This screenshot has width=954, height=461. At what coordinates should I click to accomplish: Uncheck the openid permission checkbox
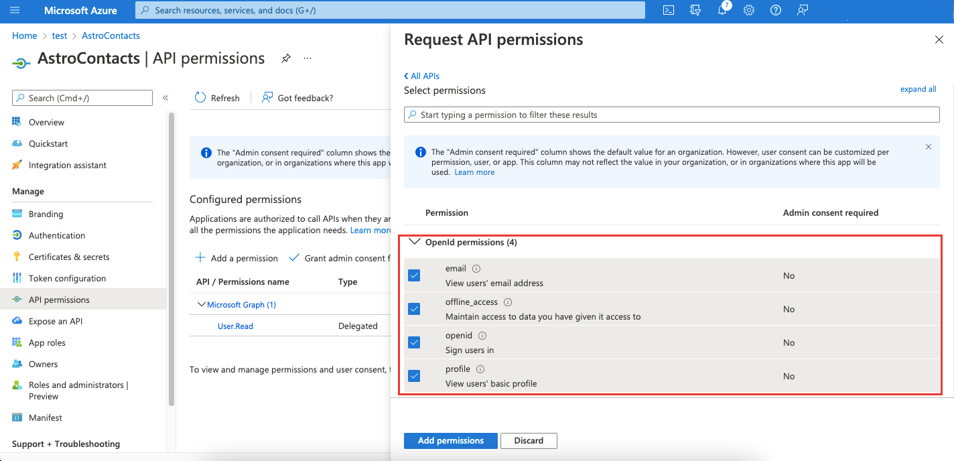click(414, 342)
